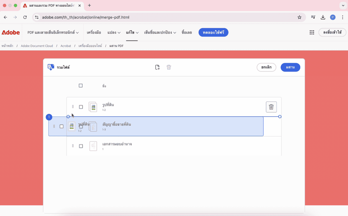The width and height of the screenshot is (348, 216).
Task: Open the browser downloads icon
Action: coord(323,17)
